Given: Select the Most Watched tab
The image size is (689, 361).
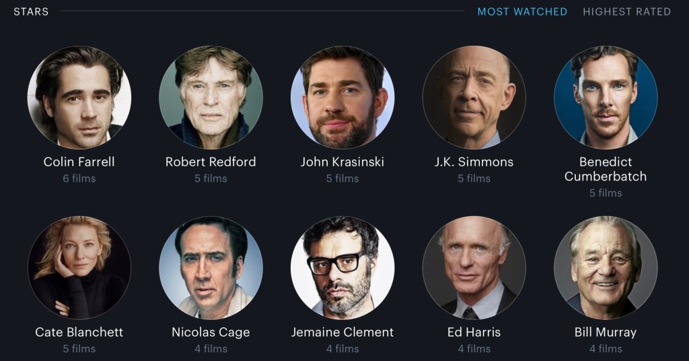Looking at the screenshot, I should coord(522,12).
